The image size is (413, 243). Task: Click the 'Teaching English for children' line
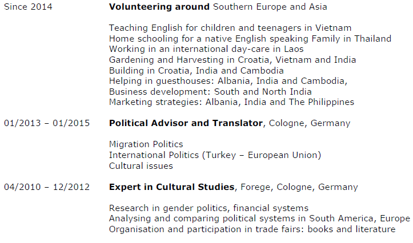pos(230,28)
